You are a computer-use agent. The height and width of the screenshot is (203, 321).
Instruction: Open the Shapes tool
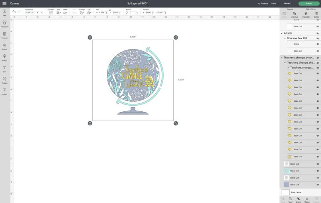(4, 45)
